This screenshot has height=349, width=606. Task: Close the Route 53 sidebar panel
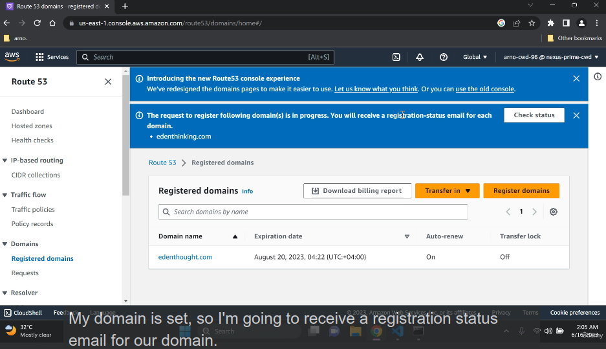pyautogui.click(x=108, y=82)
